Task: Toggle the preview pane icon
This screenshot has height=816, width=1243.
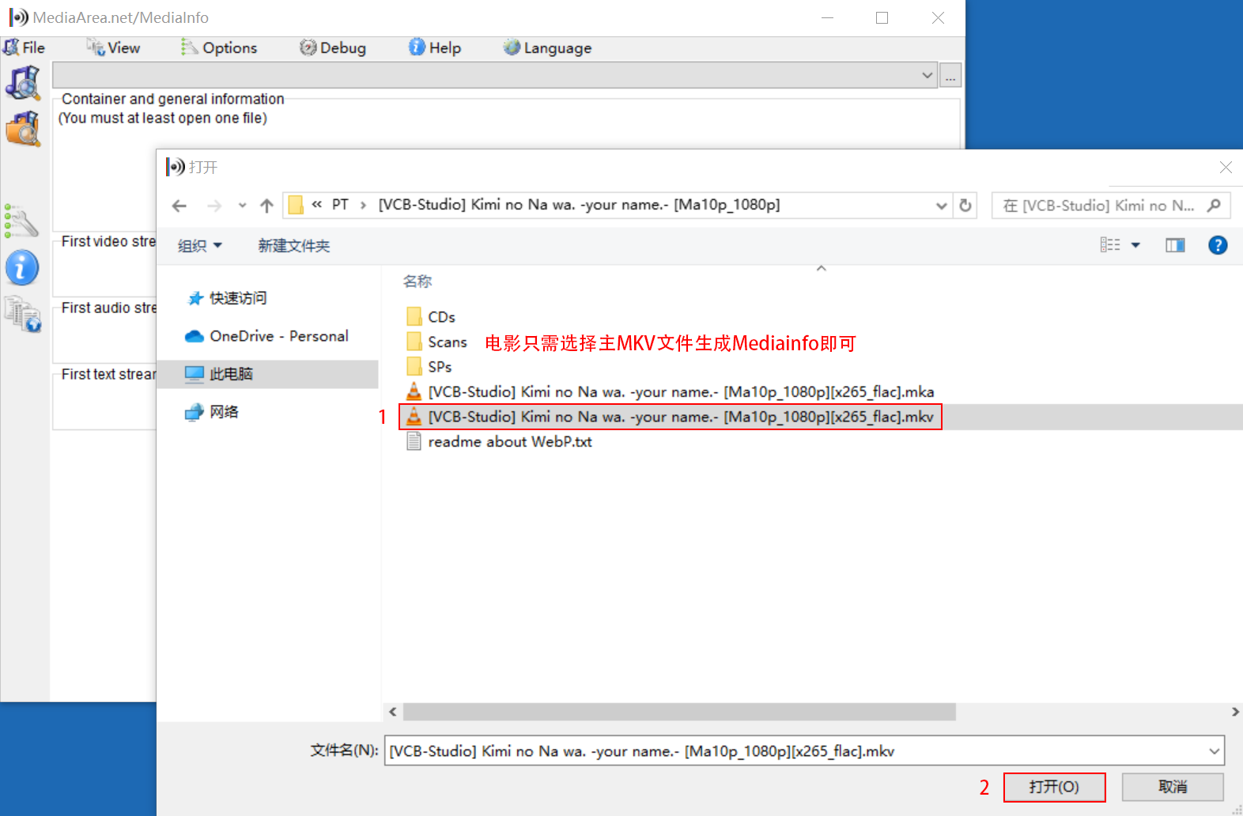Action: [x=1175, y=245]
